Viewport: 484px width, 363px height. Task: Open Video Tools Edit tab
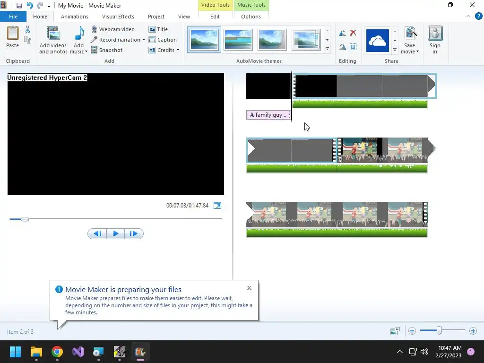pyautogui.click(x=215, y=17)
